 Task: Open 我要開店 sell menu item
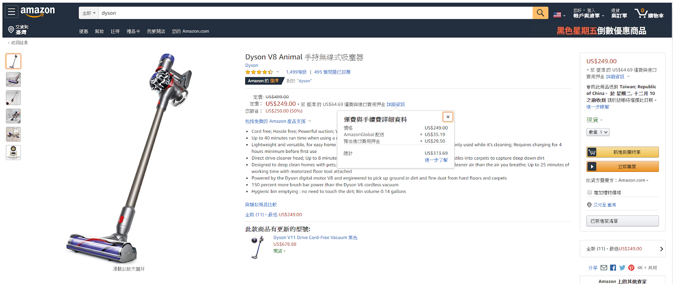[156, 32]
